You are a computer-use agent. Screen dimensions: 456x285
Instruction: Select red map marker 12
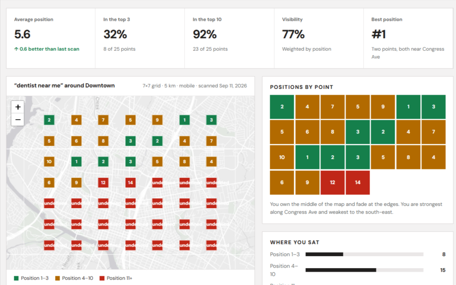pos(103,183)
